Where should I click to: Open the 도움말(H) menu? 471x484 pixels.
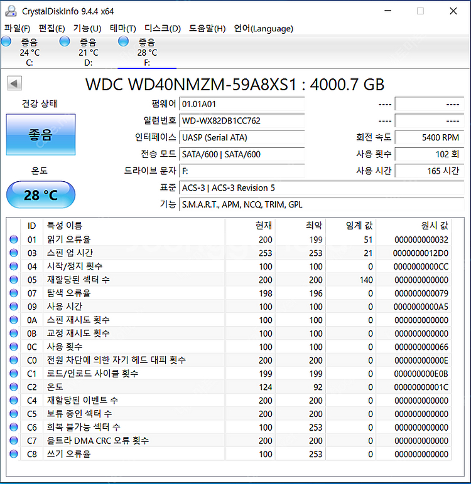[207, 28]
